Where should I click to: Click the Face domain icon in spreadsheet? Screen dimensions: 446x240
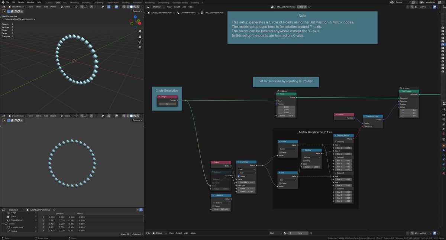[9, 217]
